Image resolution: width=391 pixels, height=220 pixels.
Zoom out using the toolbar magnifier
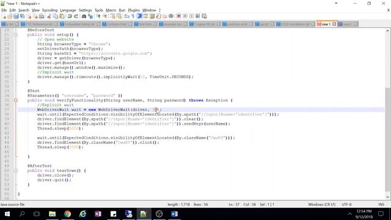click(x=104, y=16)
